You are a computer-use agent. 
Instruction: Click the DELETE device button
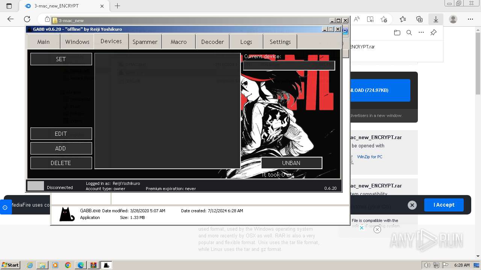61,163
